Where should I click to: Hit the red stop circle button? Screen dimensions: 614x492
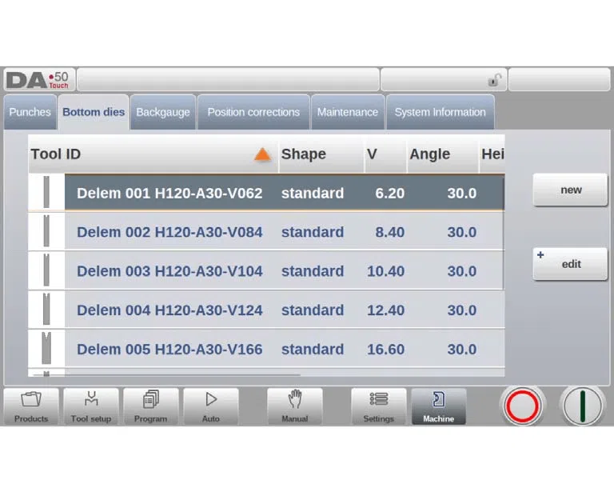pyautogui.click(x=522, y=406)
